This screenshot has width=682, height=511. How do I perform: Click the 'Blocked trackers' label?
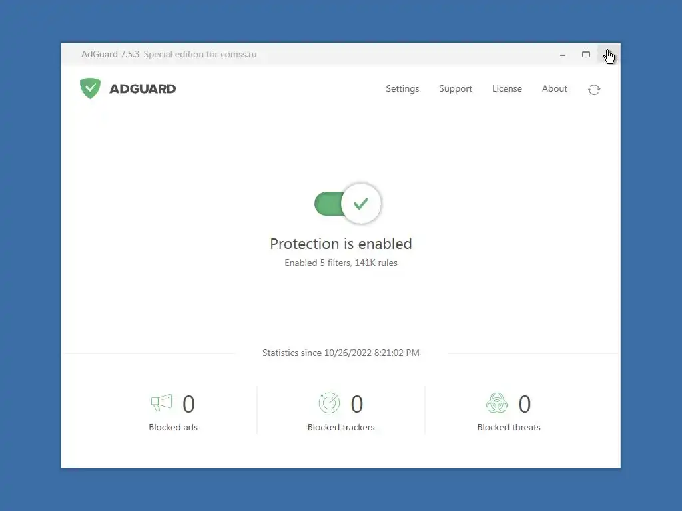340,427
